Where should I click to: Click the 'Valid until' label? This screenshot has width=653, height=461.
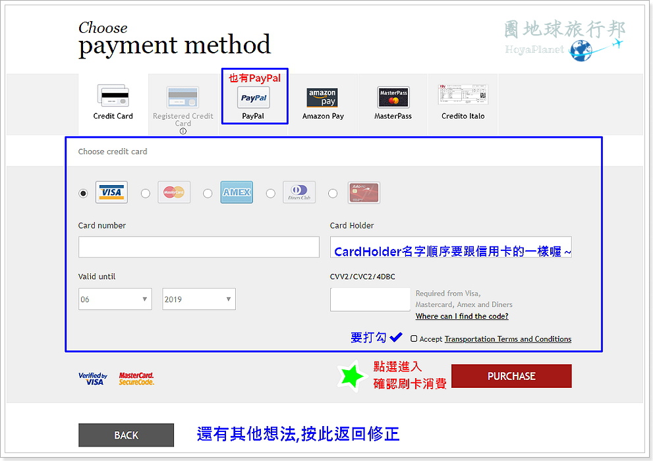pyautogui.click(x=97, y=277)
